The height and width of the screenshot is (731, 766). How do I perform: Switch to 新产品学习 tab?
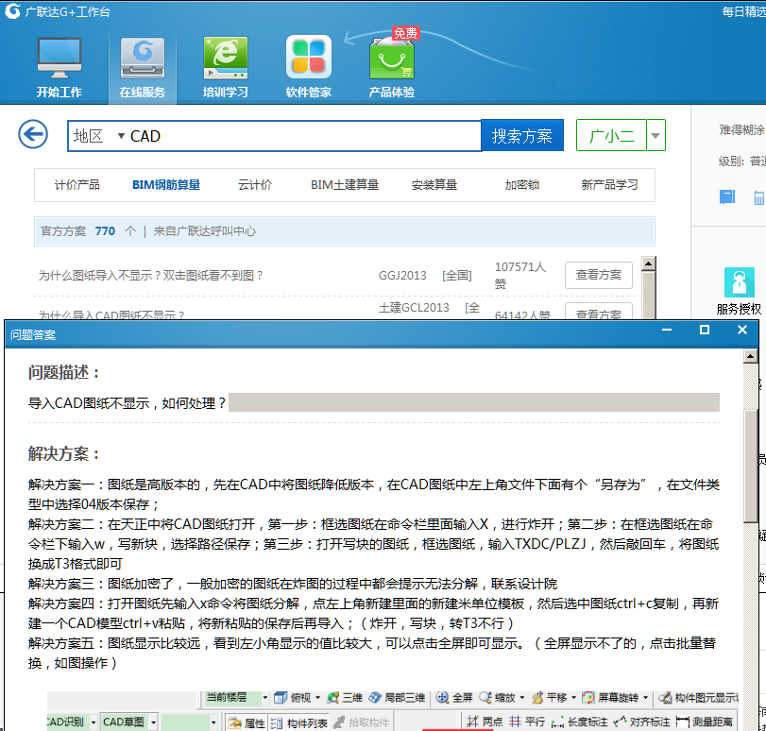click(x=609, y=185)
